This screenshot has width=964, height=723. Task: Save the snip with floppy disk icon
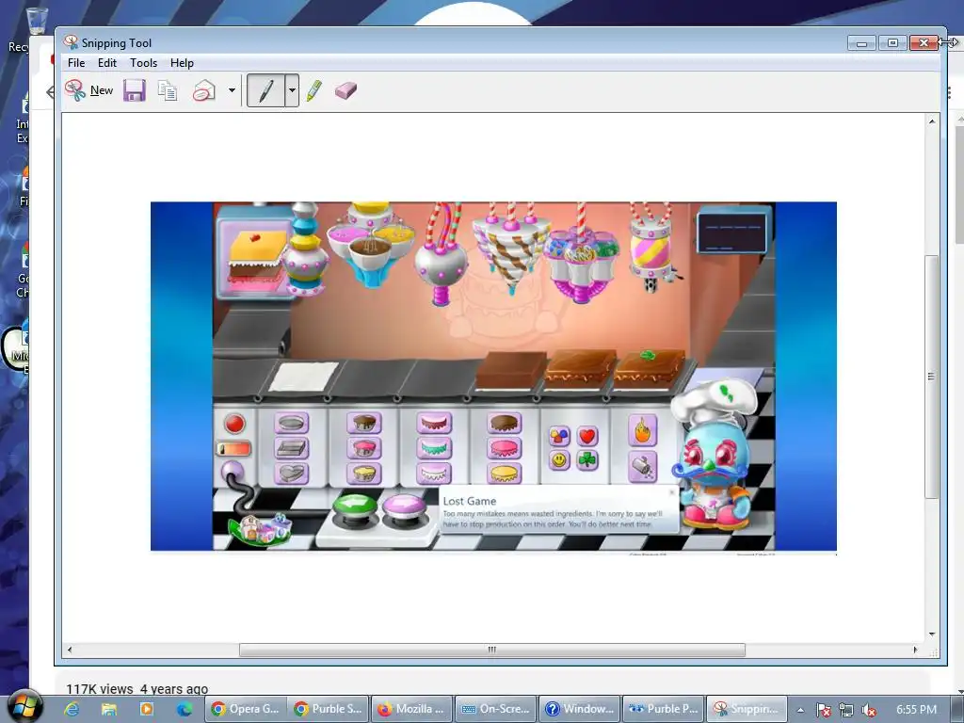click(x=134, y=90)
